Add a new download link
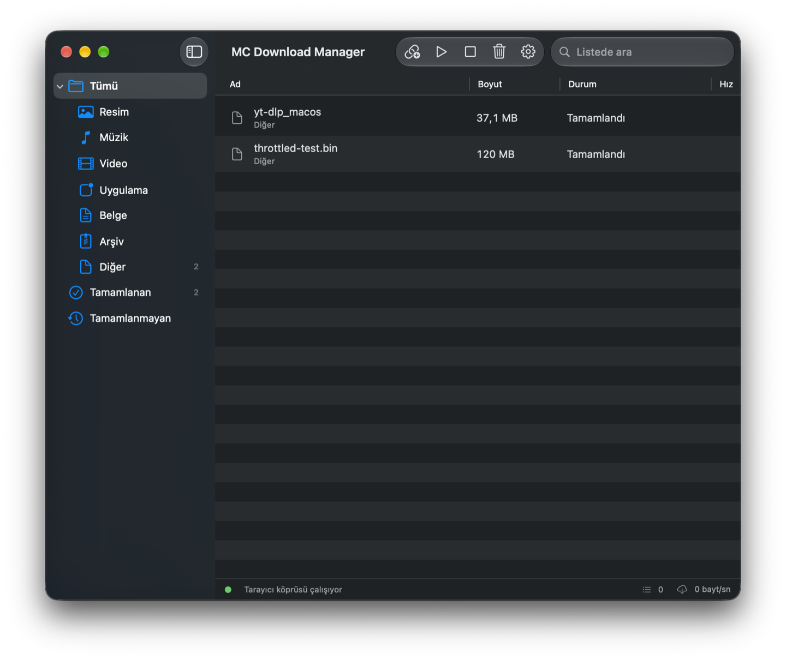 412,52
